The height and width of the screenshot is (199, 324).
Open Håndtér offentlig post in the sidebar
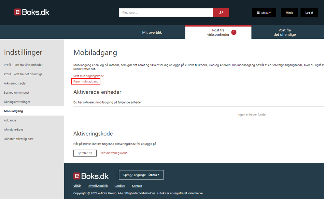coord(18,139)
